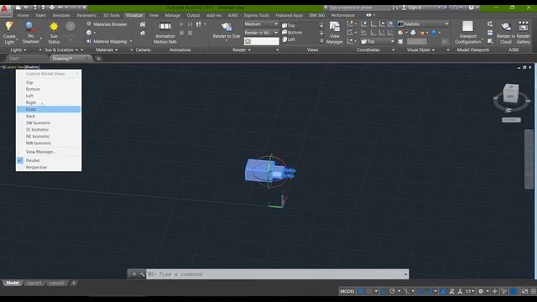
Task: Open the Home ribbon tab
Action: [23, 15]
